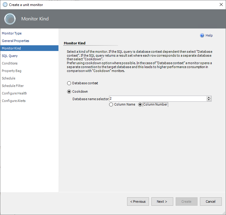This screenshot has width=226, height=215.
Task: Select the Database context radio button
Action: pos(69,83)
